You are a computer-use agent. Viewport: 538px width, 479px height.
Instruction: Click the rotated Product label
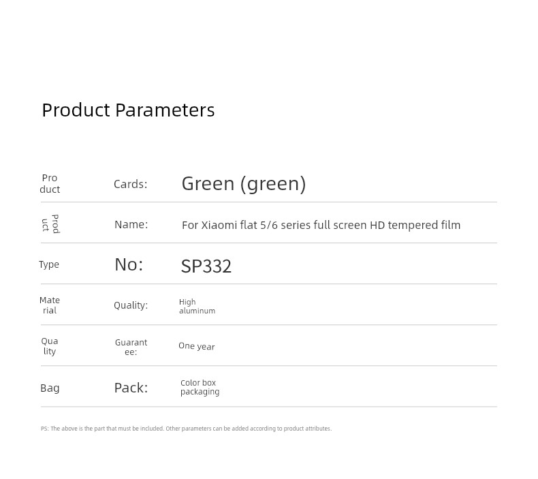[x=50, y=224]
